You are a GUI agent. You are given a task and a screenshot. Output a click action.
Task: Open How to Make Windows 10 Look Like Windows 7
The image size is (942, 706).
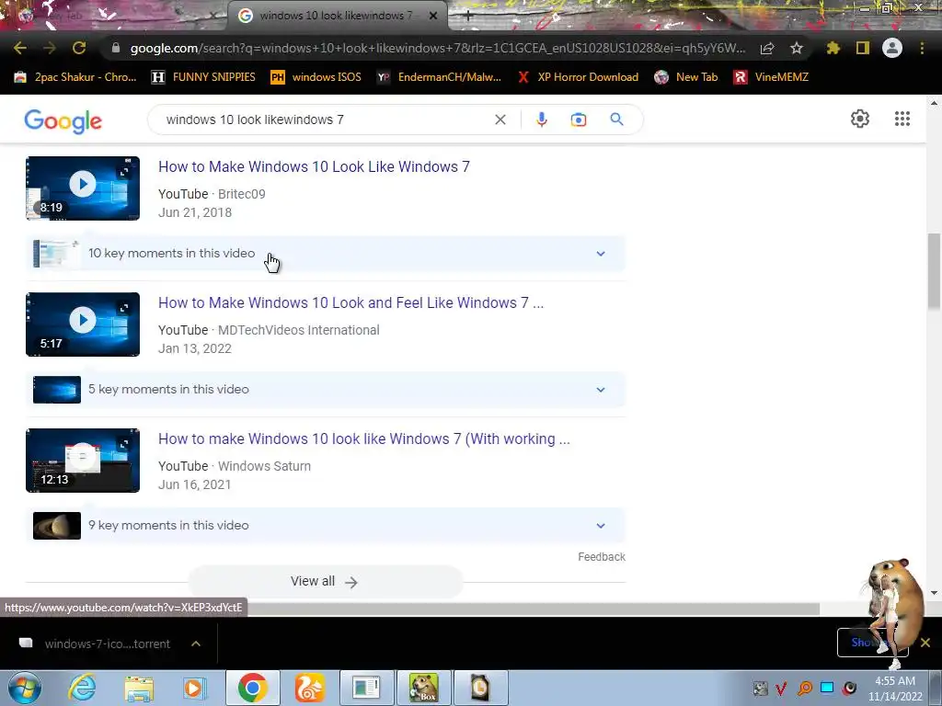click(x=314, y=167)
